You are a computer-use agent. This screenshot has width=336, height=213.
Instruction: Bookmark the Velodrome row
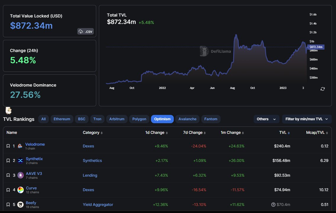click(x=8, y=146)
